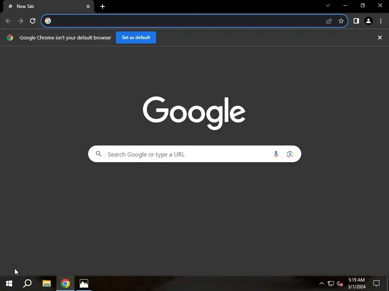Click Set as default button
This screenshot has height=291, width=389.
tap(136, 38)
